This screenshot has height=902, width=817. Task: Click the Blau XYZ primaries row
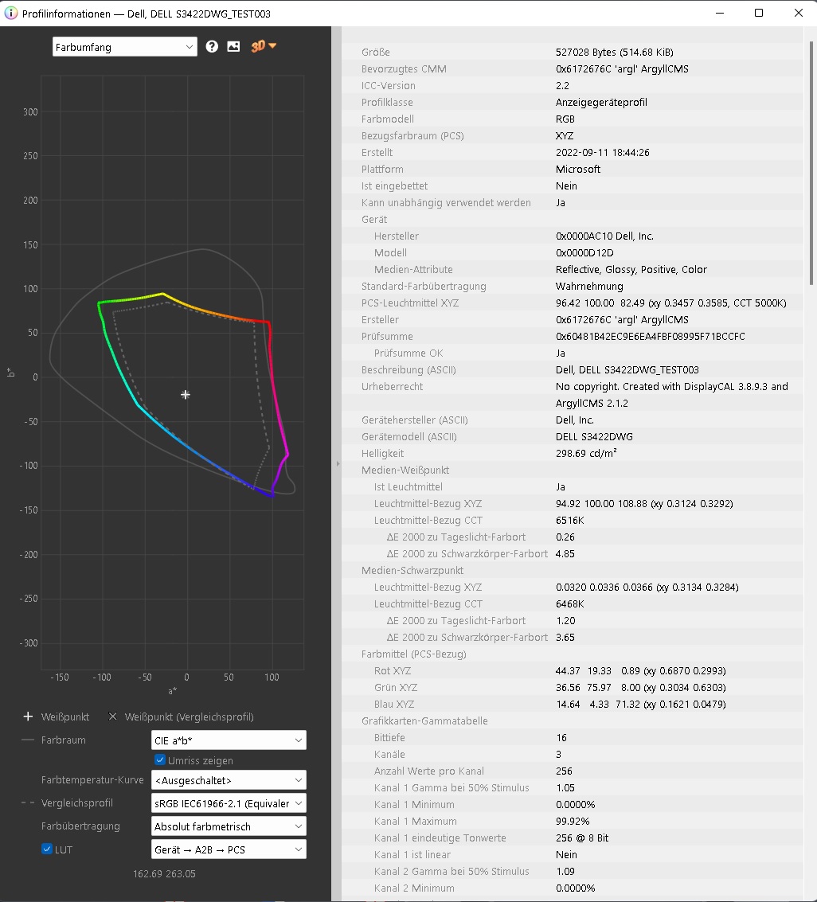pos(572,704)
